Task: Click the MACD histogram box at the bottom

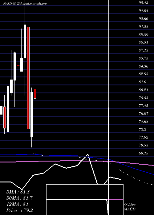Action: 85,200
